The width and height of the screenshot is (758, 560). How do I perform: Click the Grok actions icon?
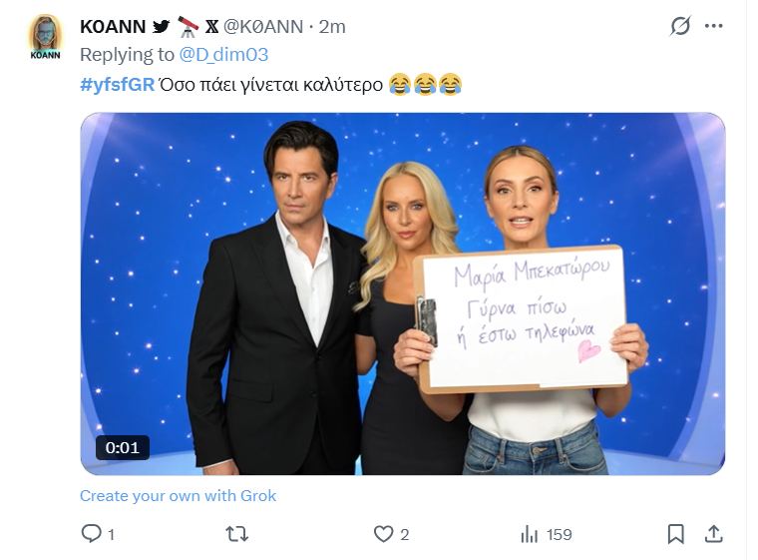point(680,27)
